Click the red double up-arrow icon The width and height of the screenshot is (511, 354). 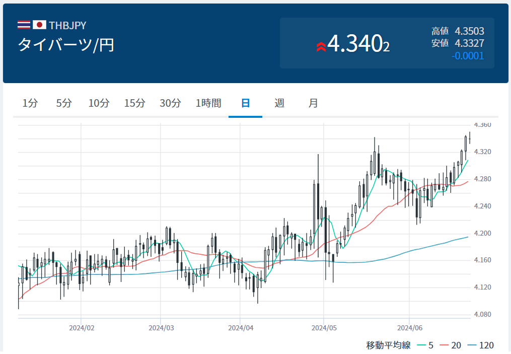coord(321,47)
